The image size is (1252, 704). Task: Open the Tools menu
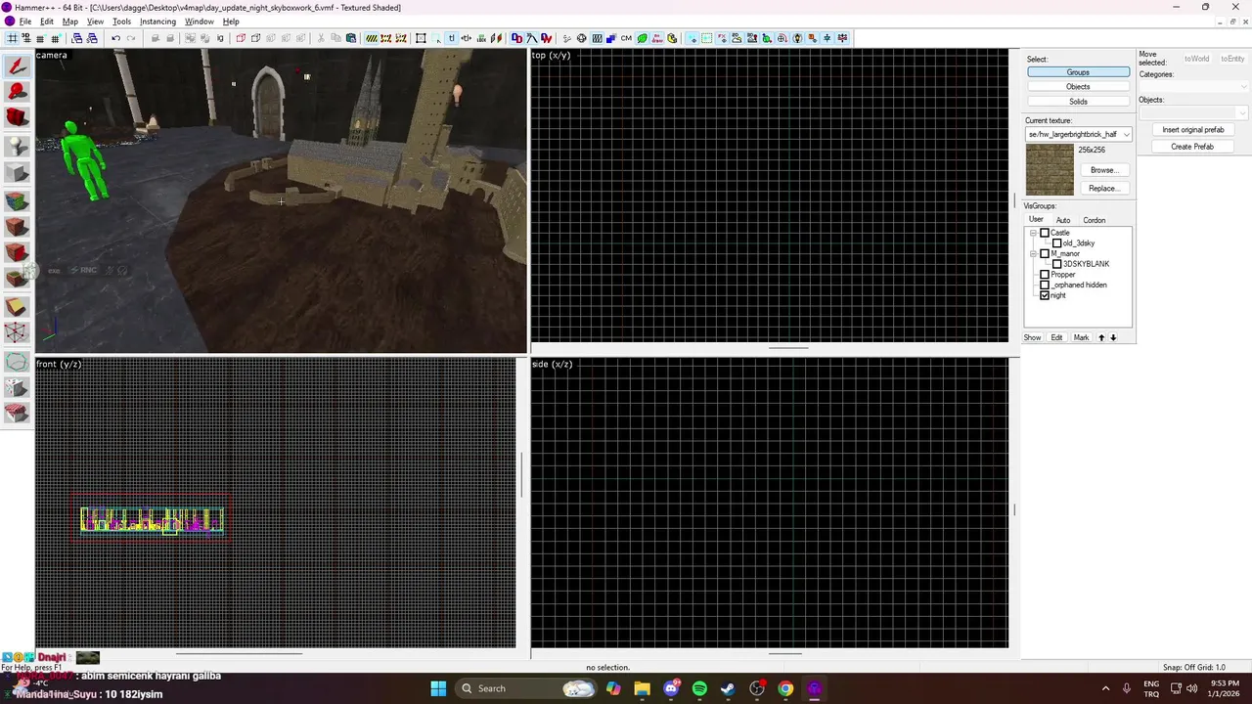click(121, 22)
